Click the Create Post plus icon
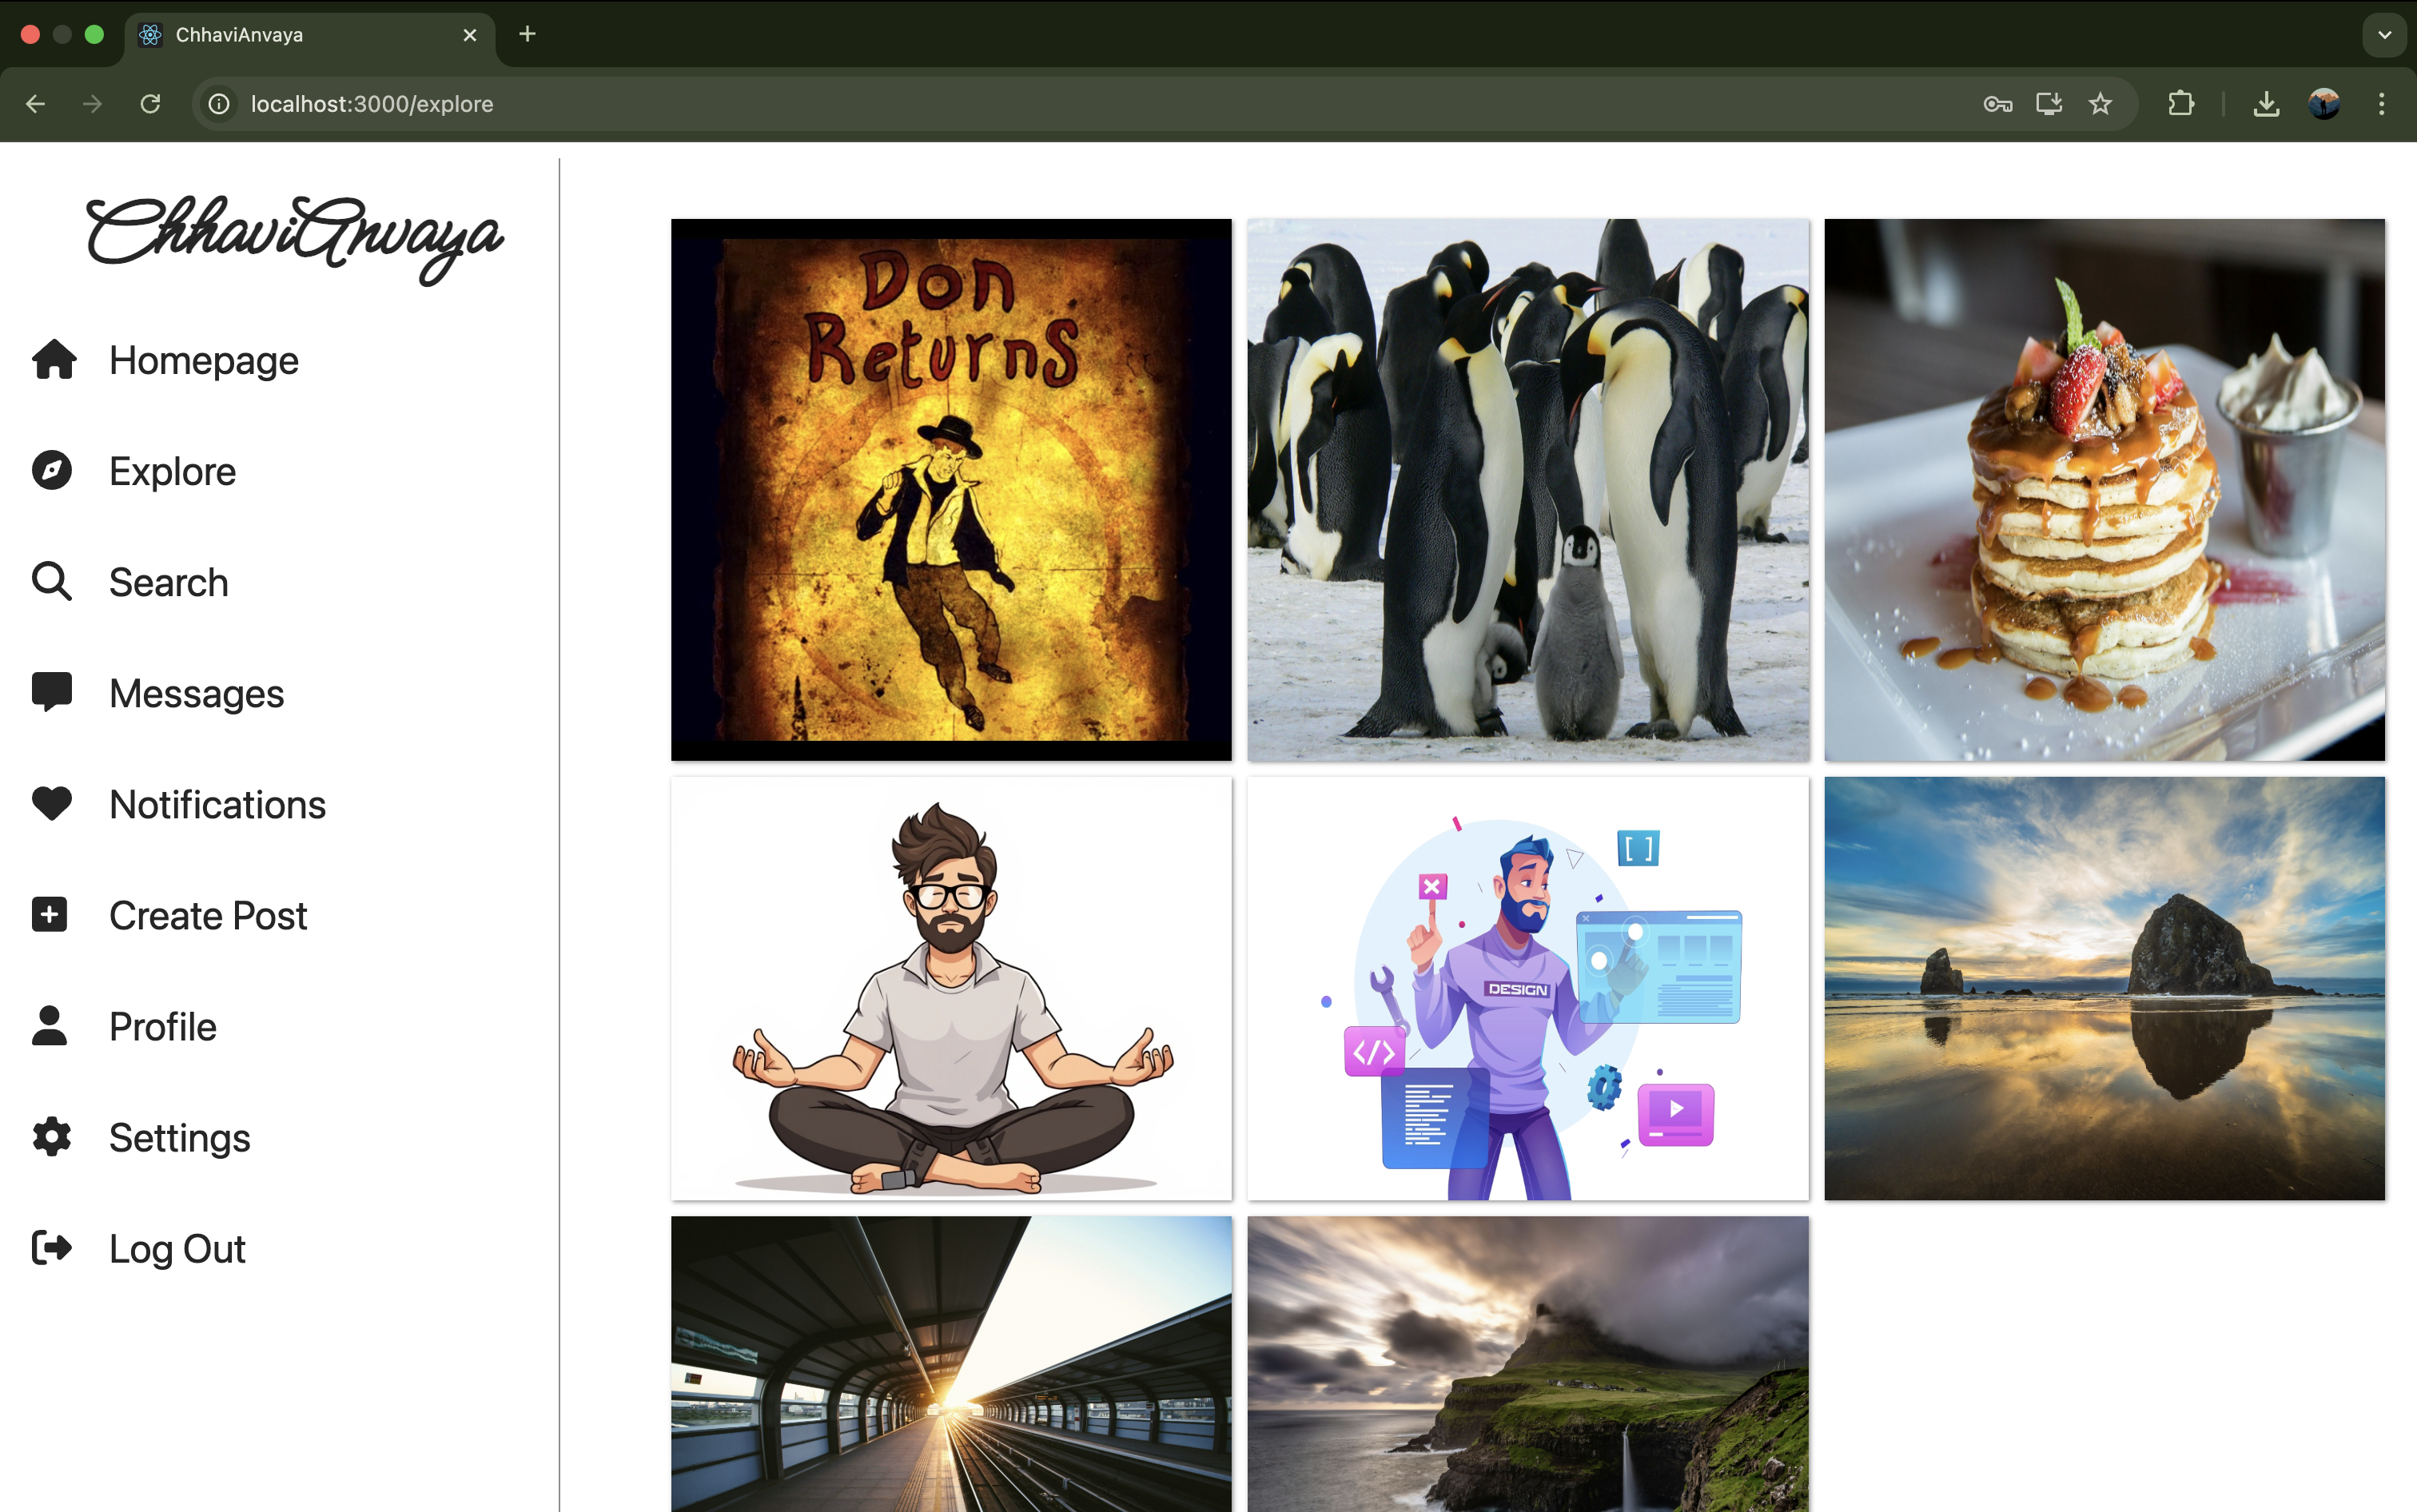The image size is (2417, 1512). [50, 915]
